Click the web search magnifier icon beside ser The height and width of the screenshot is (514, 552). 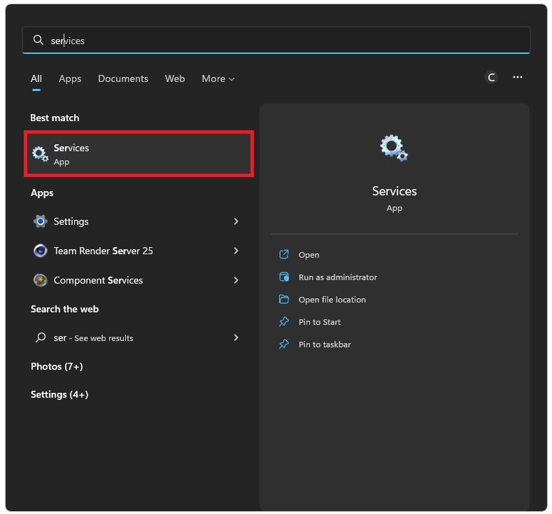[41, 338]
